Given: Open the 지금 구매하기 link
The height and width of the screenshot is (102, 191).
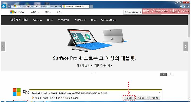Looking at the screenshot, I should pyautogui.click(x=103, y=66).
